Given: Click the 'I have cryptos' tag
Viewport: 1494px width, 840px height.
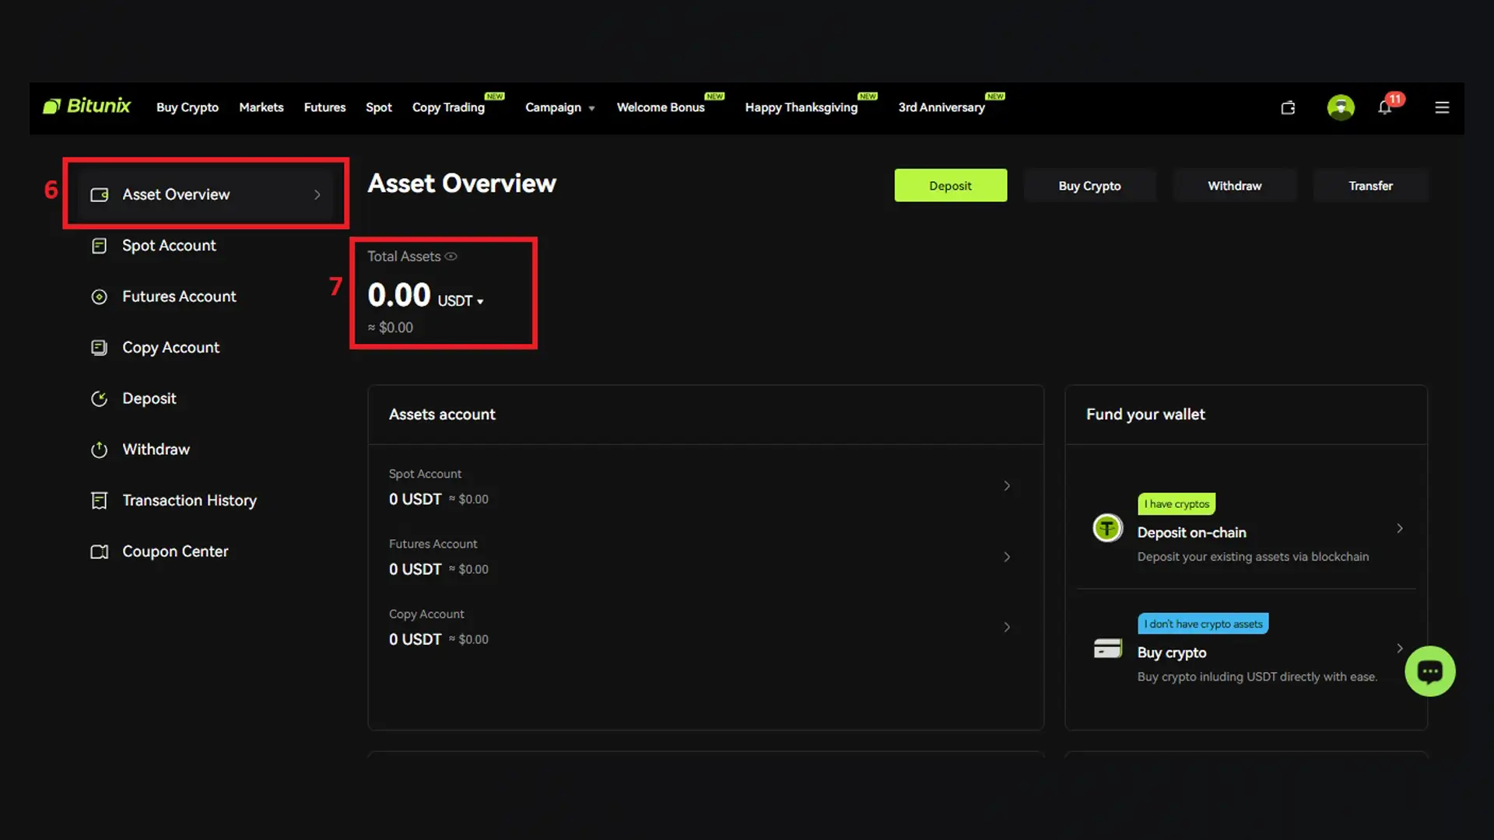Looking at the screenshot, I should pos(1177,504).
